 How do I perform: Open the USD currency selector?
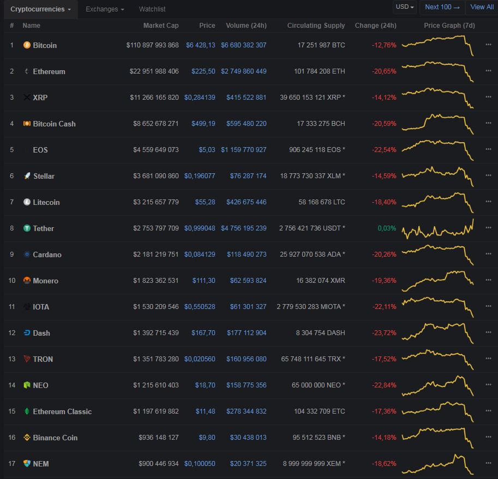point(405,7)
